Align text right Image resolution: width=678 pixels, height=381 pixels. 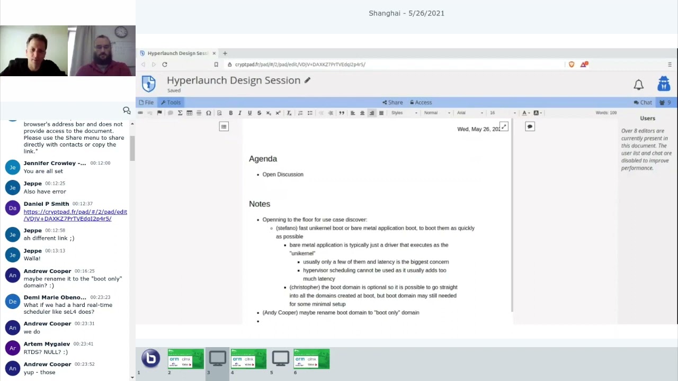[x=372, y=113]
